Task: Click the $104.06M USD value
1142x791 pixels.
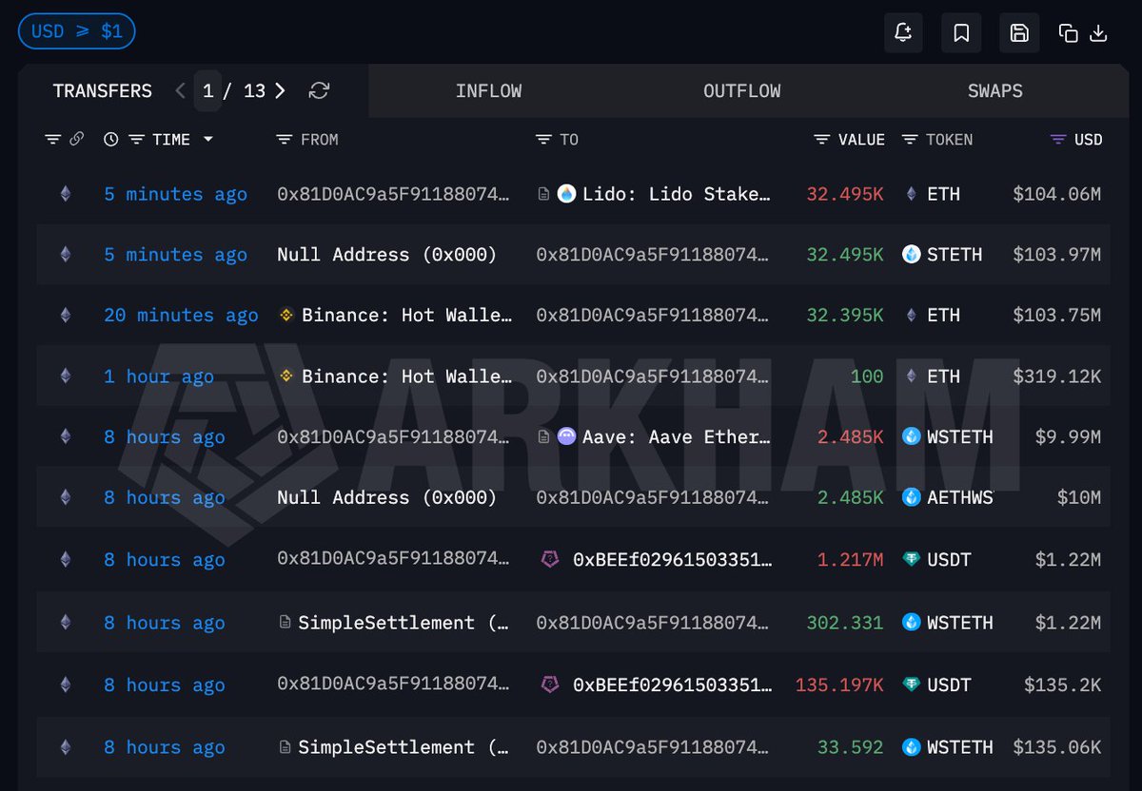Action: (x=1056, y=194)
